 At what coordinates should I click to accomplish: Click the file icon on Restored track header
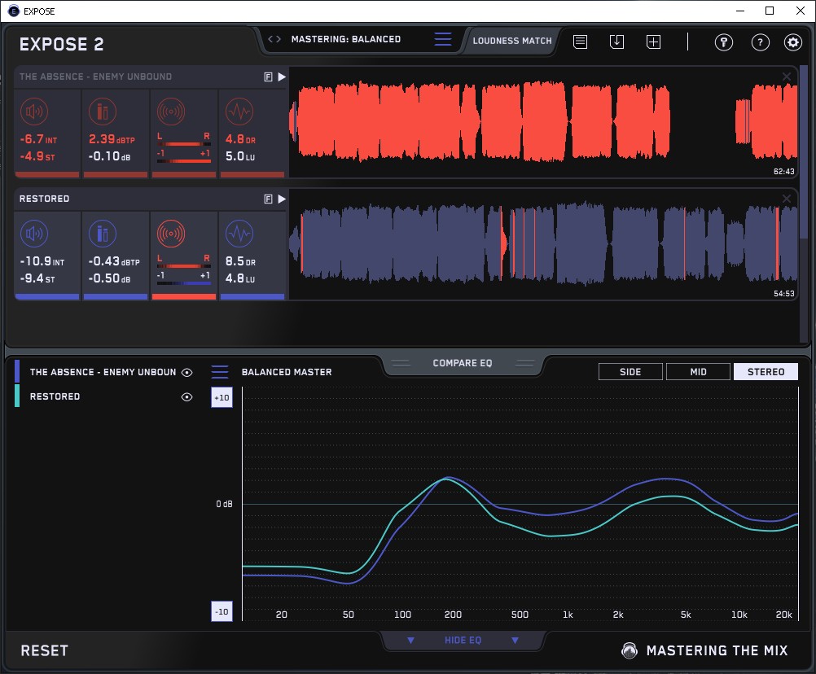(268, 199)
